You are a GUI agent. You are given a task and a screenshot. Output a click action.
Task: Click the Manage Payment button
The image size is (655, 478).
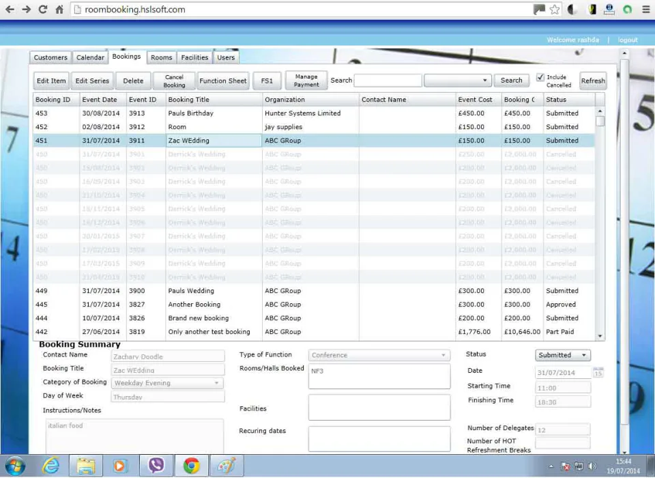tap(306, 81)
